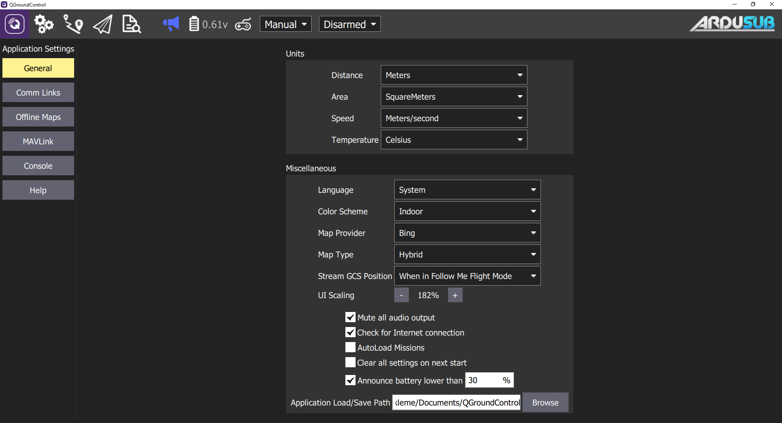
Task: Close the QGroundControl window
Action: pos(772,4)
